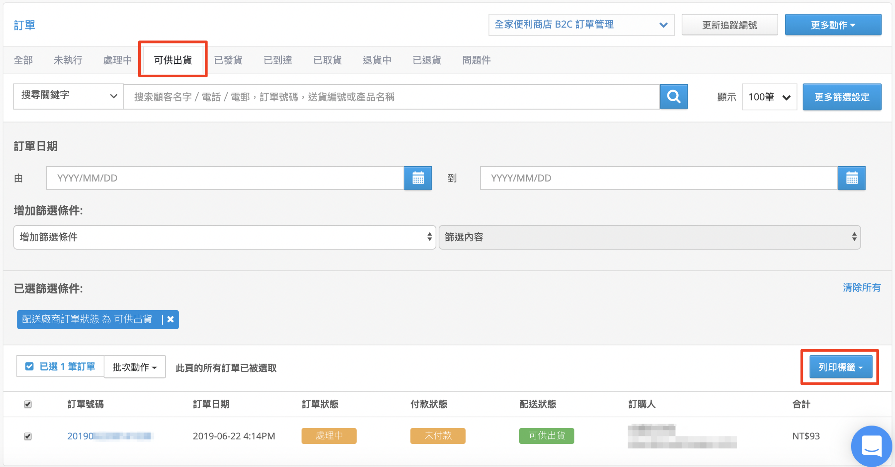Uncheck the order row dated 2019-06-22

pyautogui.click(x=28, y=436)
